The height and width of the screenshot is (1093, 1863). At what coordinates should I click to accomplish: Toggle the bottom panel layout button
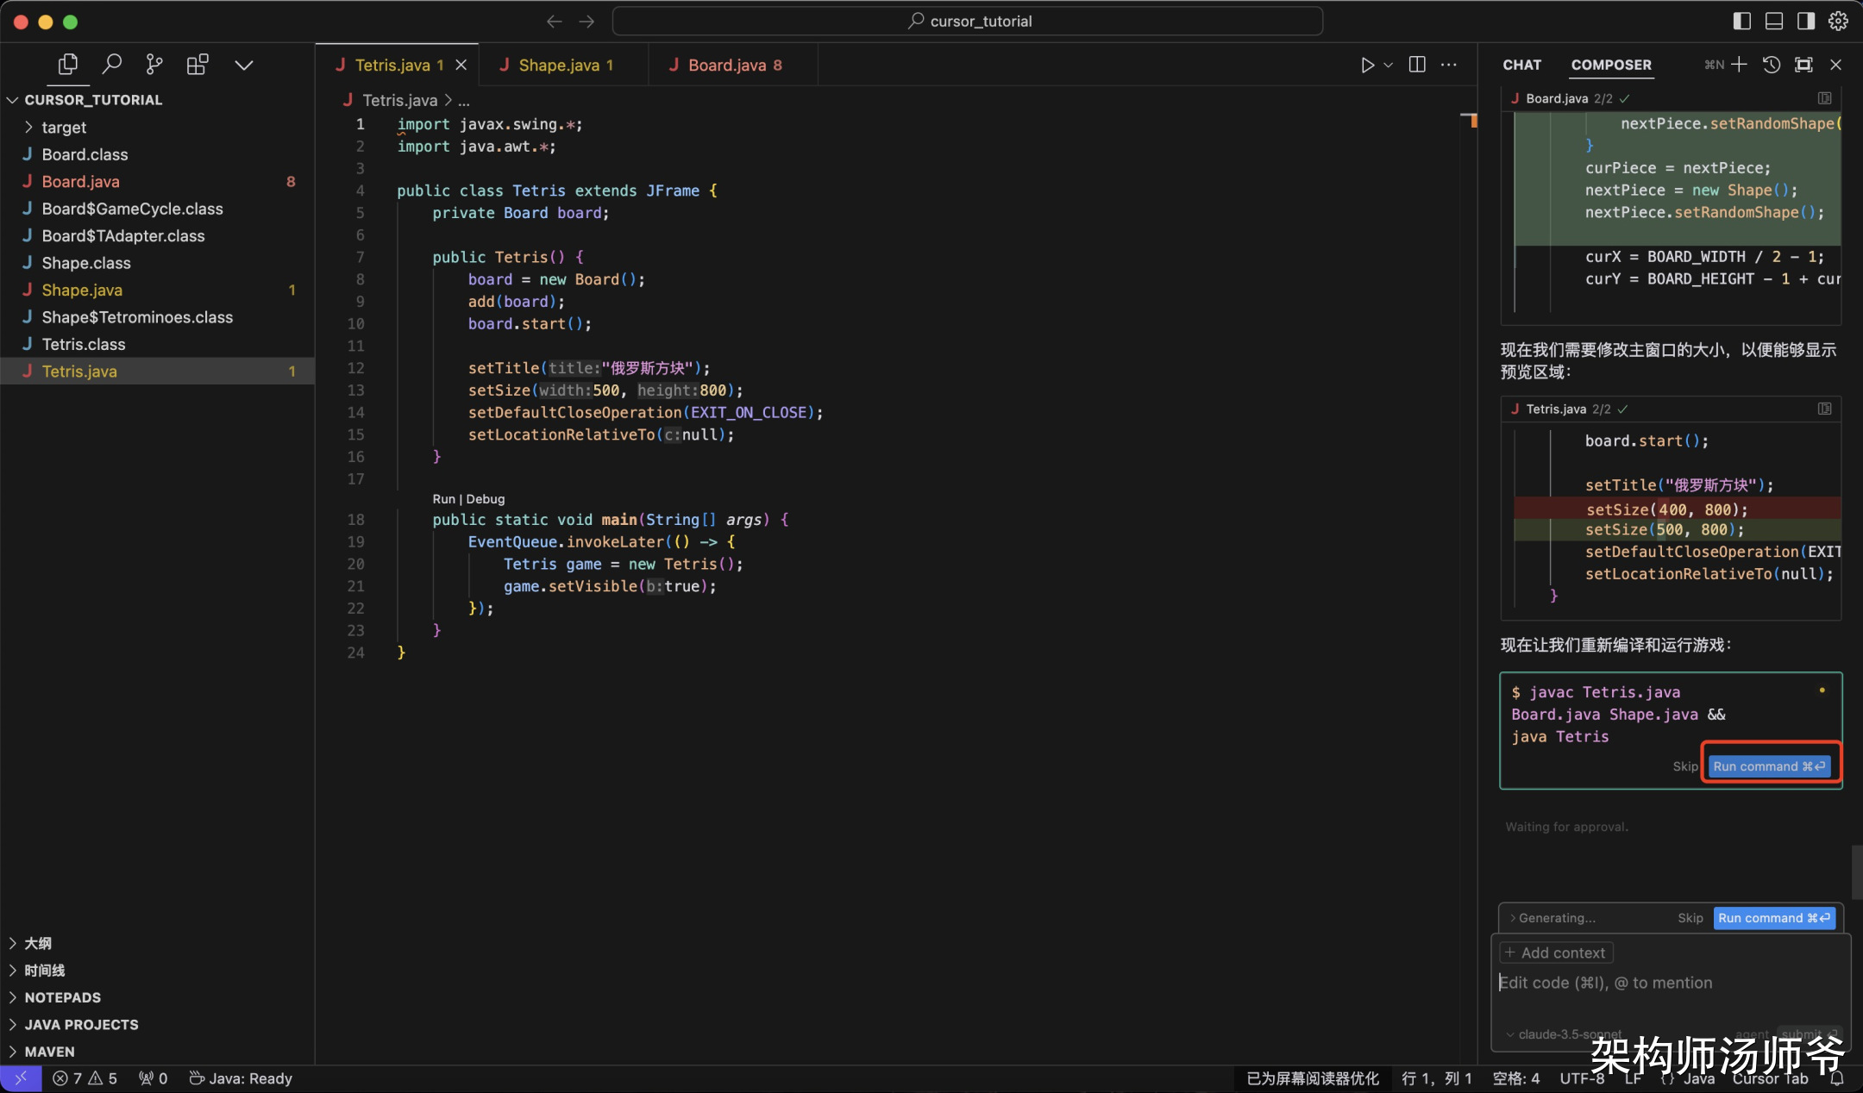click(x=1773, y=21)
